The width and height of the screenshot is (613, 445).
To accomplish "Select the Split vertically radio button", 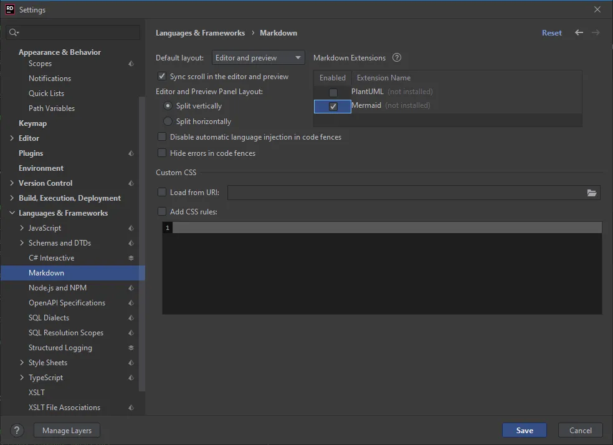I will pos(168,106).
